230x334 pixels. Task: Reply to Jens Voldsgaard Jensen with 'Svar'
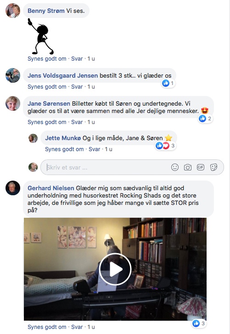pos(77,87)
